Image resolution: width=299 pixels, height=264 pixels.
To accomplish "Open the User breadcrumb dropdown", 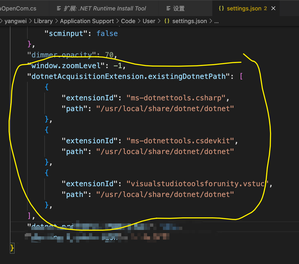I will pos(149,21).
